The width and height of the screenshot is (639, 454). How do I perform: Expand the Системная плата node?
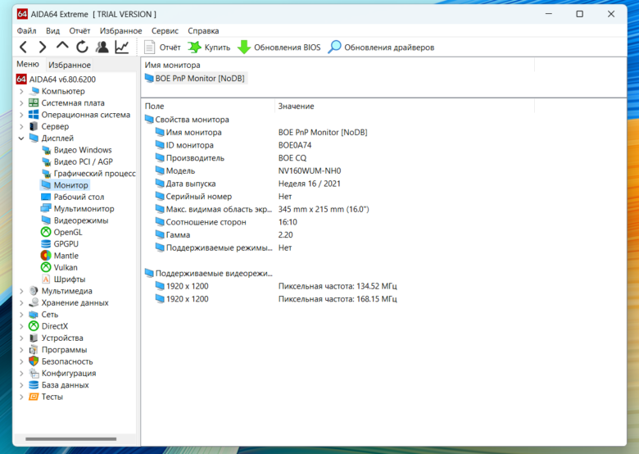(x=21, y=103)
